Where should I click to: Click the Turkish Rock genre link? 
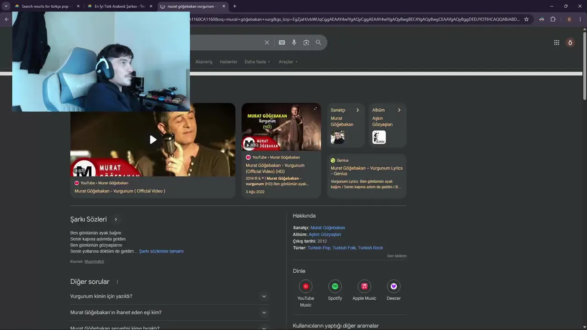tap(371, 248)
